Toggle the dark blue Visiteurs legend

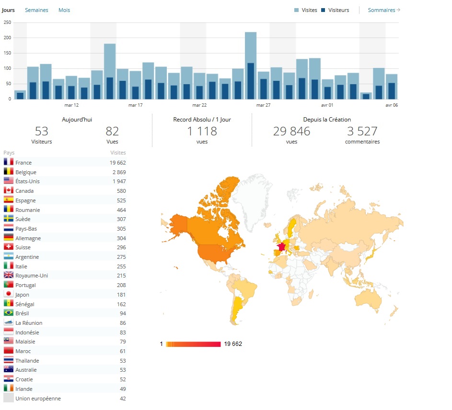335,10
